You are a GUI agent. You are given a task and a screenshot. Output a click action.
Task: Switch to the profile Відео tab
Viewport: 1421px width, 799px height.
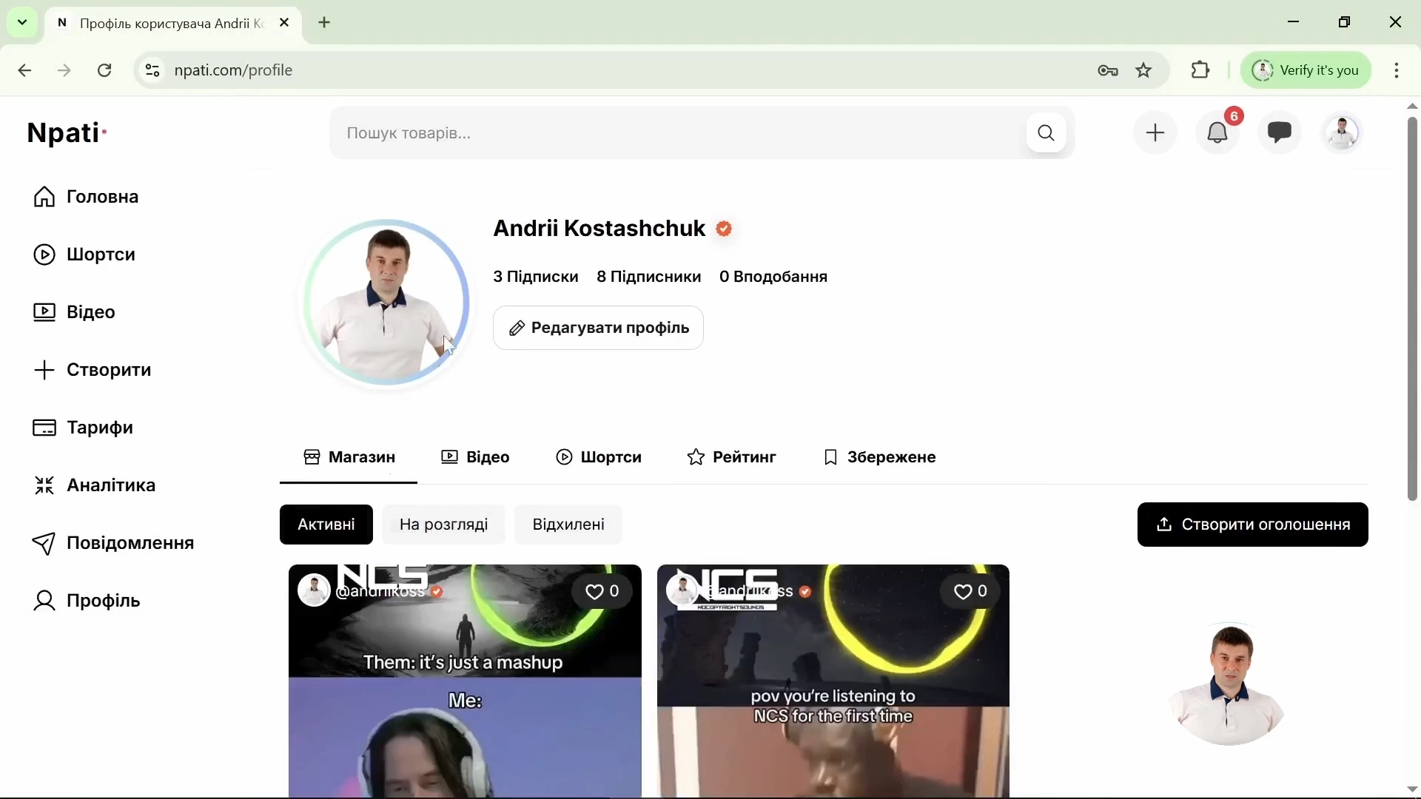[x=475, y=458]
